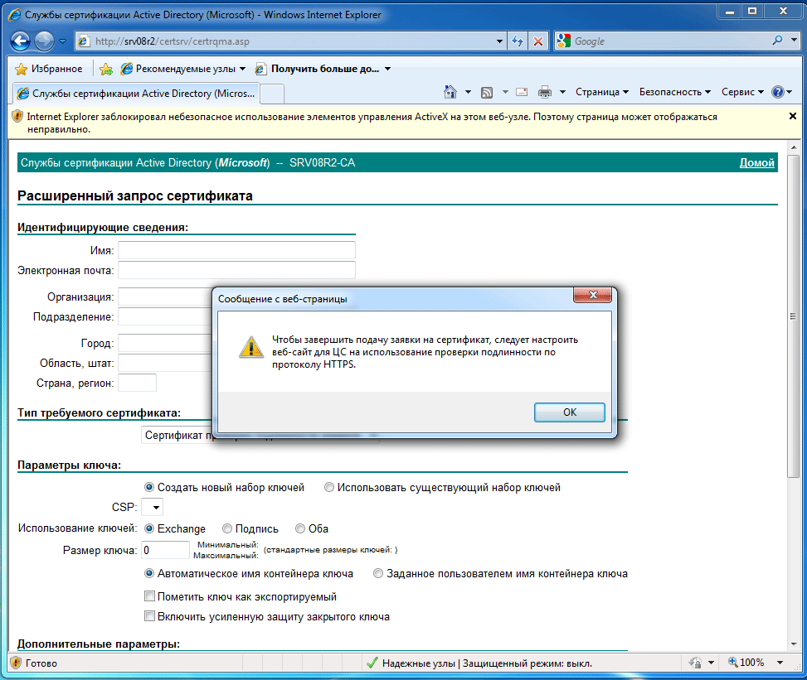The height and width of the screenshot is (680, 807).
Task: Open the Безопасность menu
Action: point(675,92)
